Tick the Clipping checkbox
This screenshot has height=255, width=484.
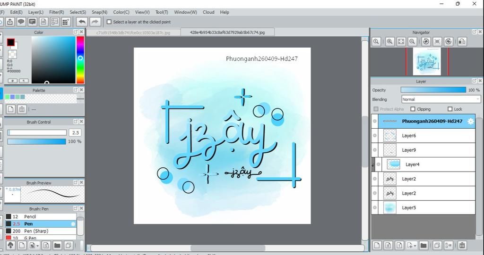[x=413, y=109]
